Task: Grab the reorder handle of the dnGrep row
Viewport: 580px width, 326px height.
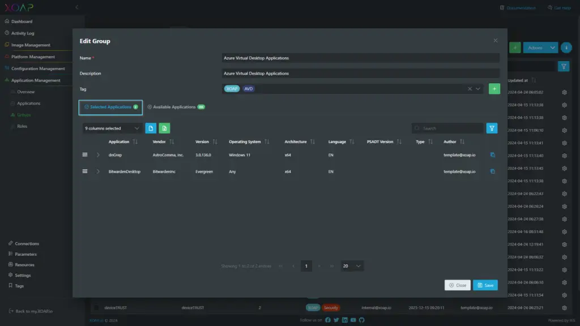Action: tap(85, 155)
